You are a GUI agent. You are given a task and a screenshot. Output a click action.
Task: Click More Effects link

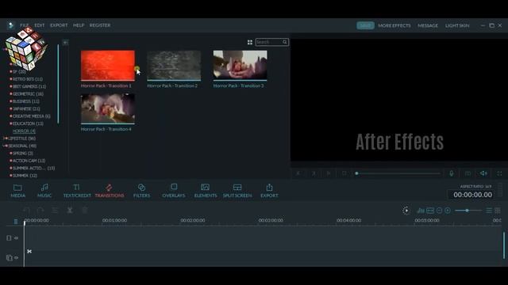[x=394, y=25]
